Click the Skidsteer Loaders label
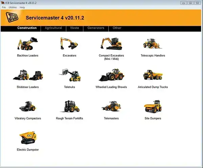This screenshot has height=168, width=203. tap(28, 87)
